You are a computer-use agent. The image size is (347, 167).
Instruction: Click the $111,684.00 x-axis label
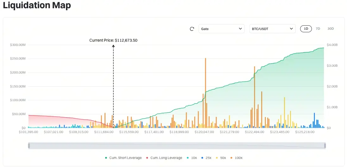point(104,132)
